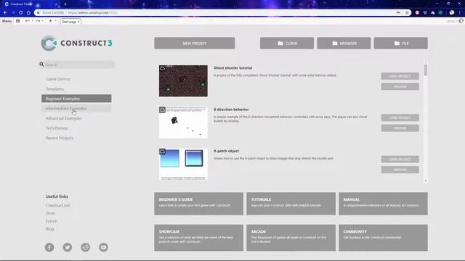Open project for 9-patch object

click(400, 159)
